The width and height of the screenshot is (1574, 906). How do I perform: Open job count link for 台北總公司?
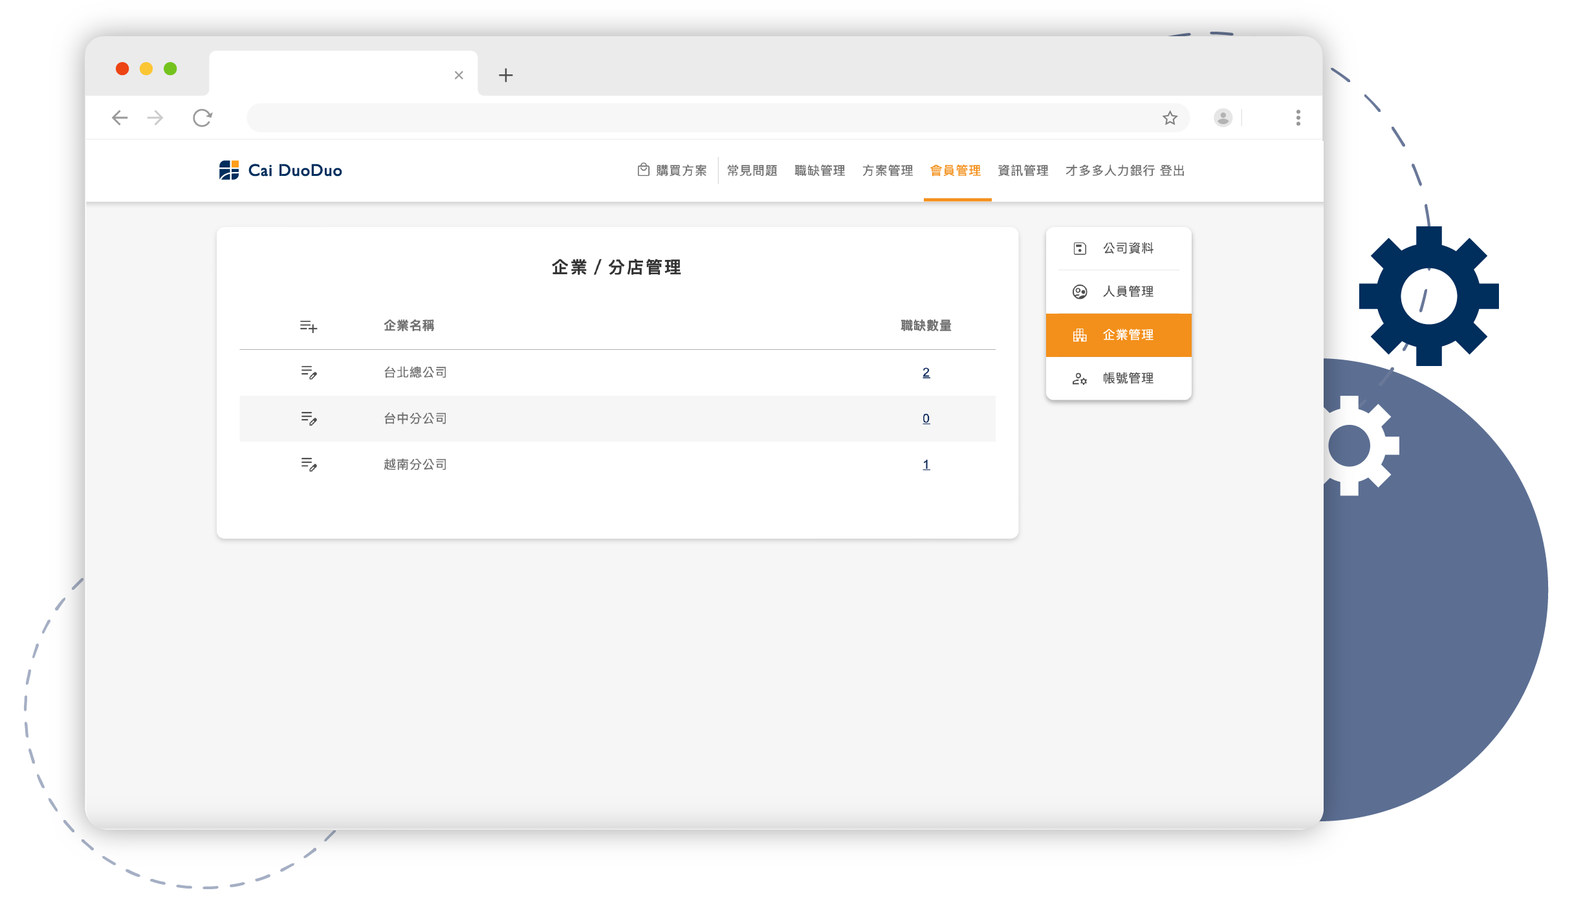(x=926, y=372)
